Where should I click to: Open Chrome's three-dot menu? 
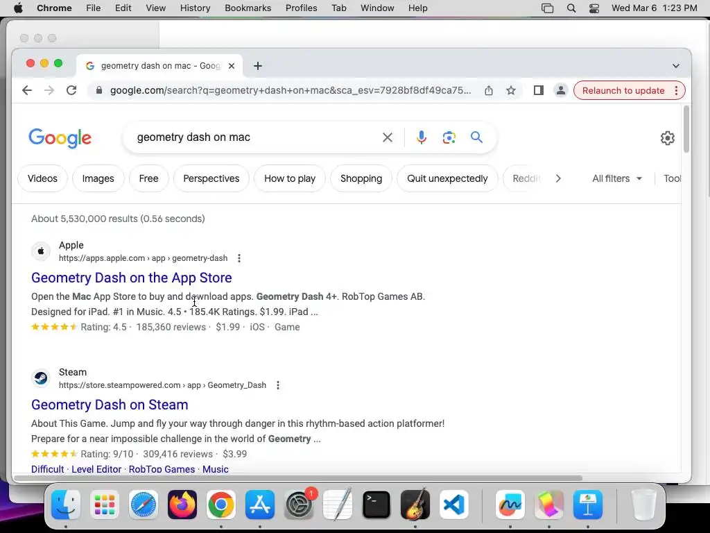point(677,91)
